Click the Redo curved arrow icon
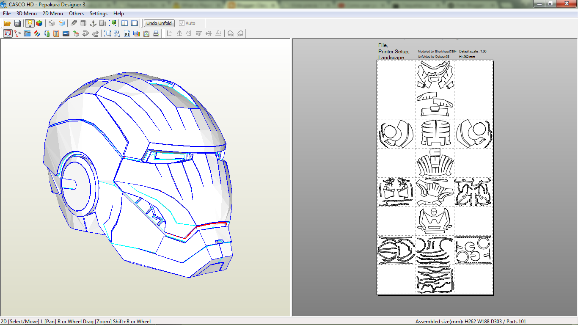 click(95, 33)
